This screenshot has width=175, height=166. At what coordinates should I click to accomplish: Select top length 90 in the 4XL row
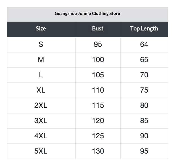point(144,136)
